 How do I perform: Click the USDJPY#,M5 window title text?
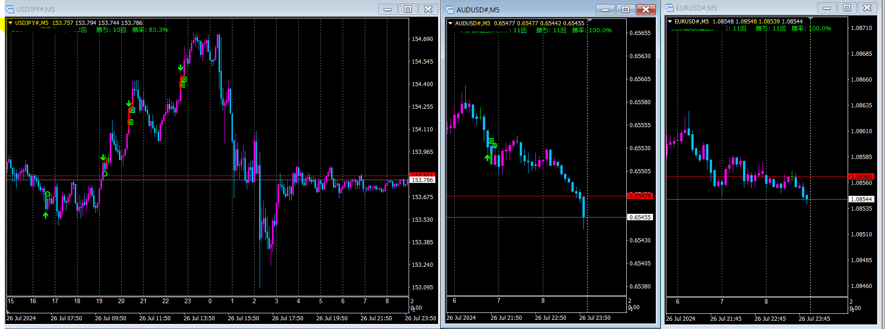click(36, 10)
